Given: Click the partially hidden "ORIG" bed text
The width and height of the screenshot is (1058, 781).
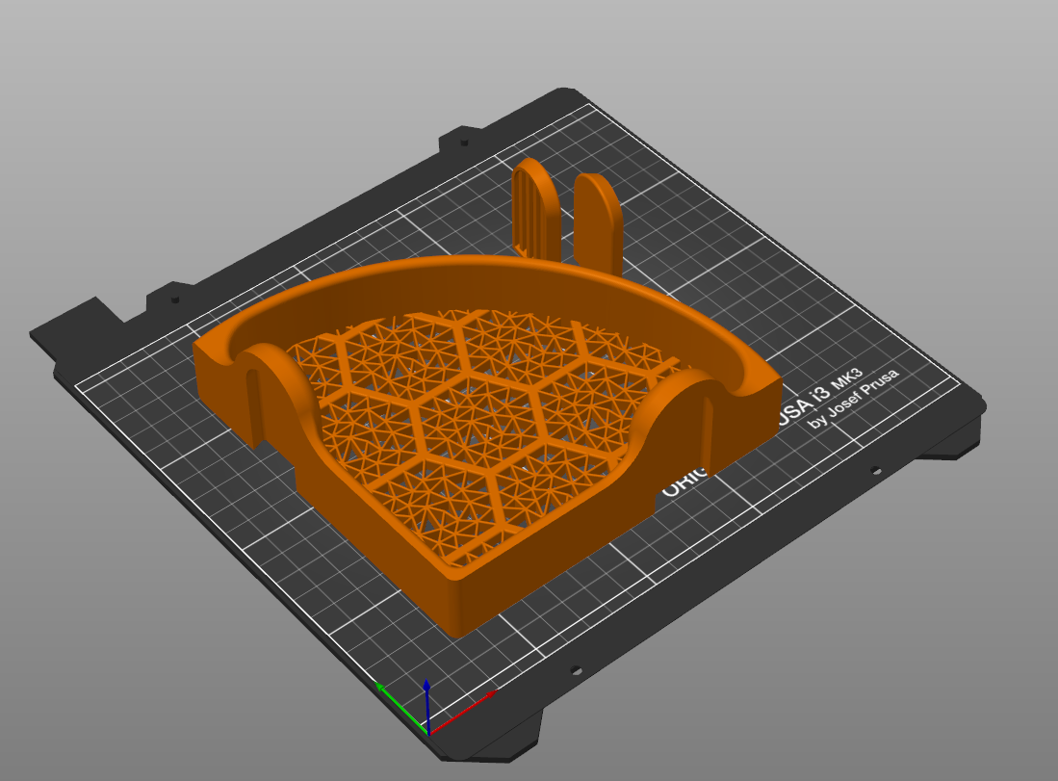Looking at the screenshot, I should 684,482.
